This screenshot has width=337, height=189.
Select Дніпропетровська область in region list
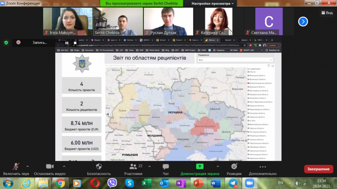260,83
